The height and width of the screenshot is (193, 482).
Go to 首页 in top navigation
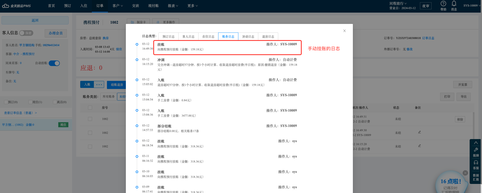pyautogui.click(x=51, y=6)
